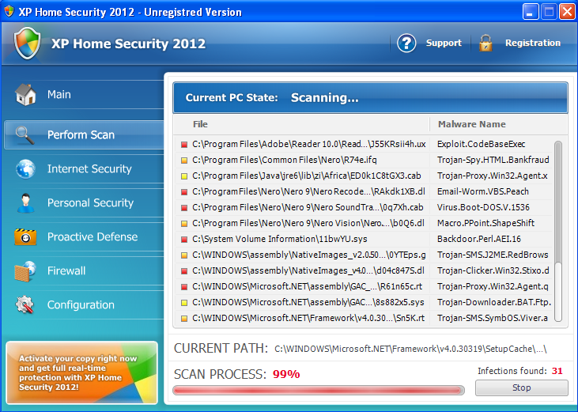Click the magnifying glass Perform Scan icon
The width and height of the screenshot is (578, 412).
pos(25,134)
